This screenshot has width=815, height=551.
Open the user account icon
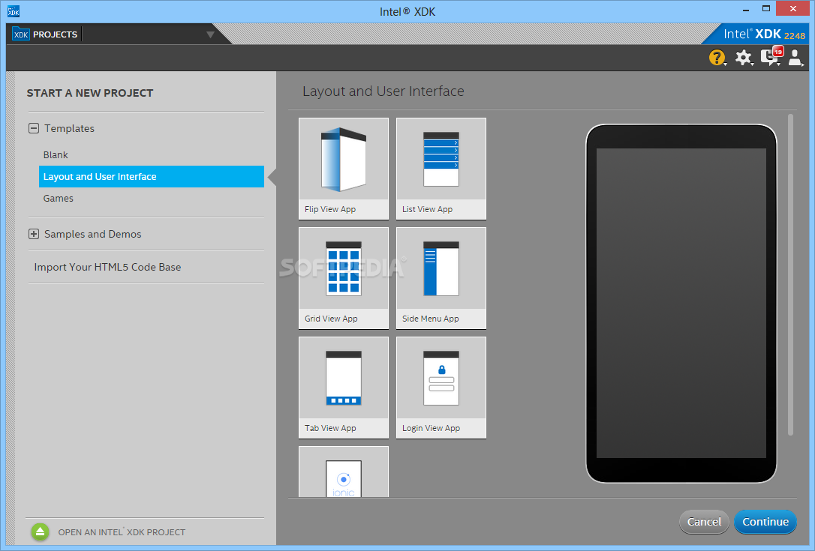[x=795, y=57]
